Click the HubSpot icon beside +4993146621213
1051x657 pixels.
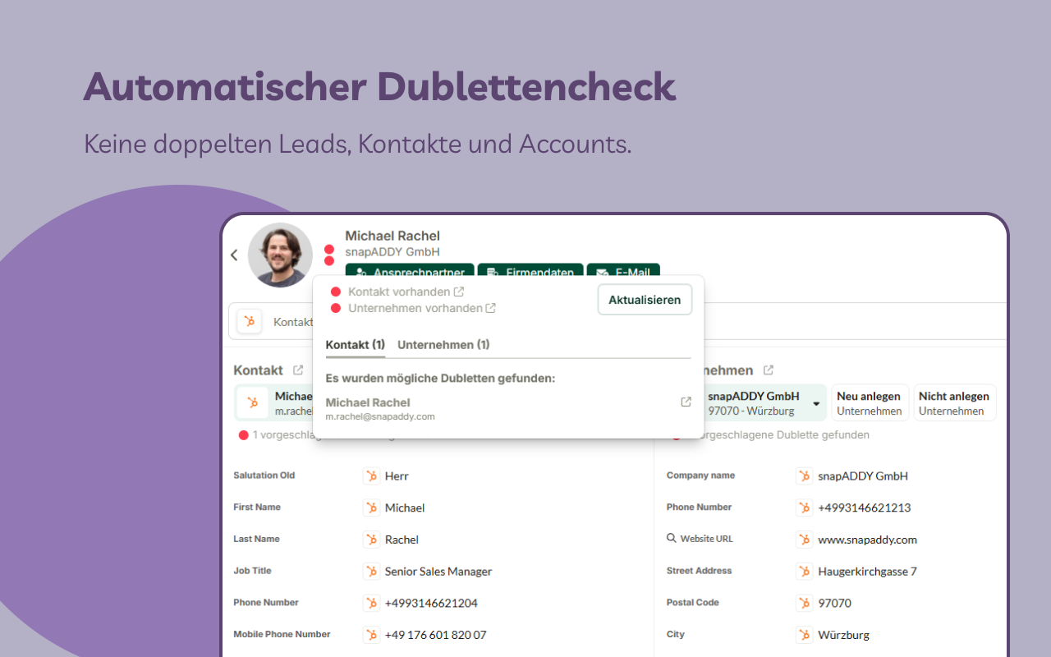point(805,508)
